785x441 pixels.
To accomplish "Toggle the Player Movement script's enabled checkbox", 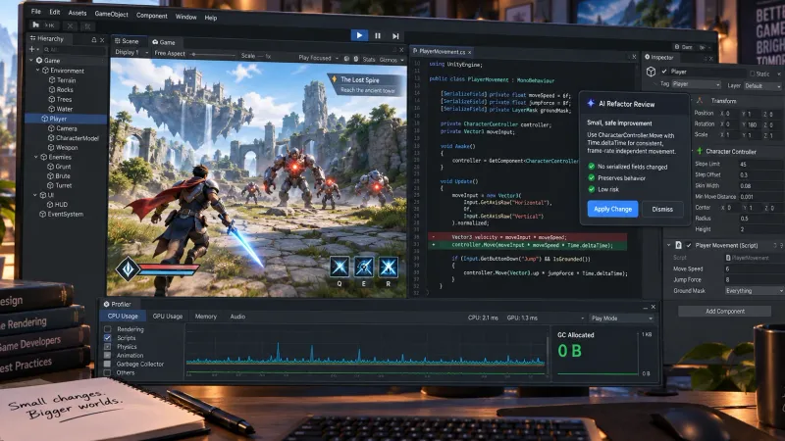I will click(689, 245).
